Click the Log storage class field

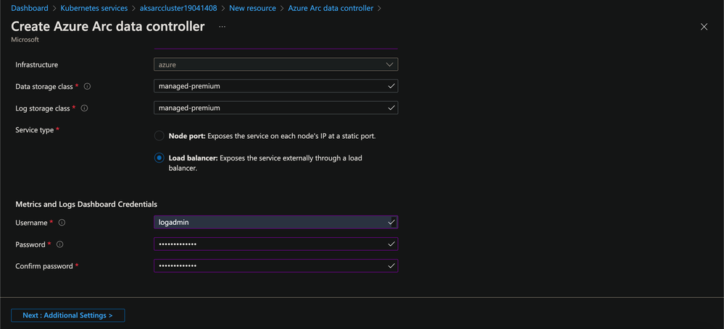click(x=275, y=108)
